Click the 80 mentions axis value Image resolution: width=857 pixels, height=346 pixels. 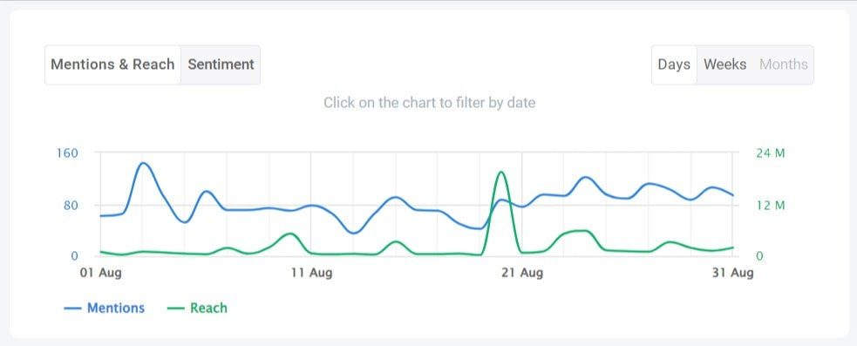pyautogui.click(x=71, y=206)
